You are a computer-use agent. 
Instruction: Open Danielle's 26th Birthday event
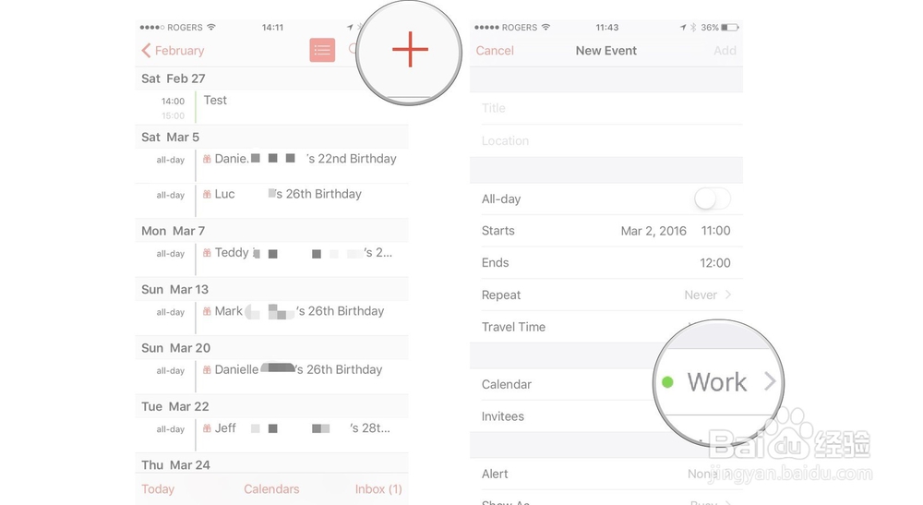pos(272,376)
